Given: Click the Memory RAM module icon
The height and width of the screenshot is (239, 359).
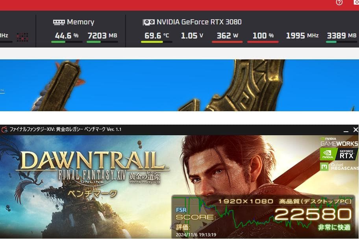Looking at the screenshot, I should click(x=59, y=22).
